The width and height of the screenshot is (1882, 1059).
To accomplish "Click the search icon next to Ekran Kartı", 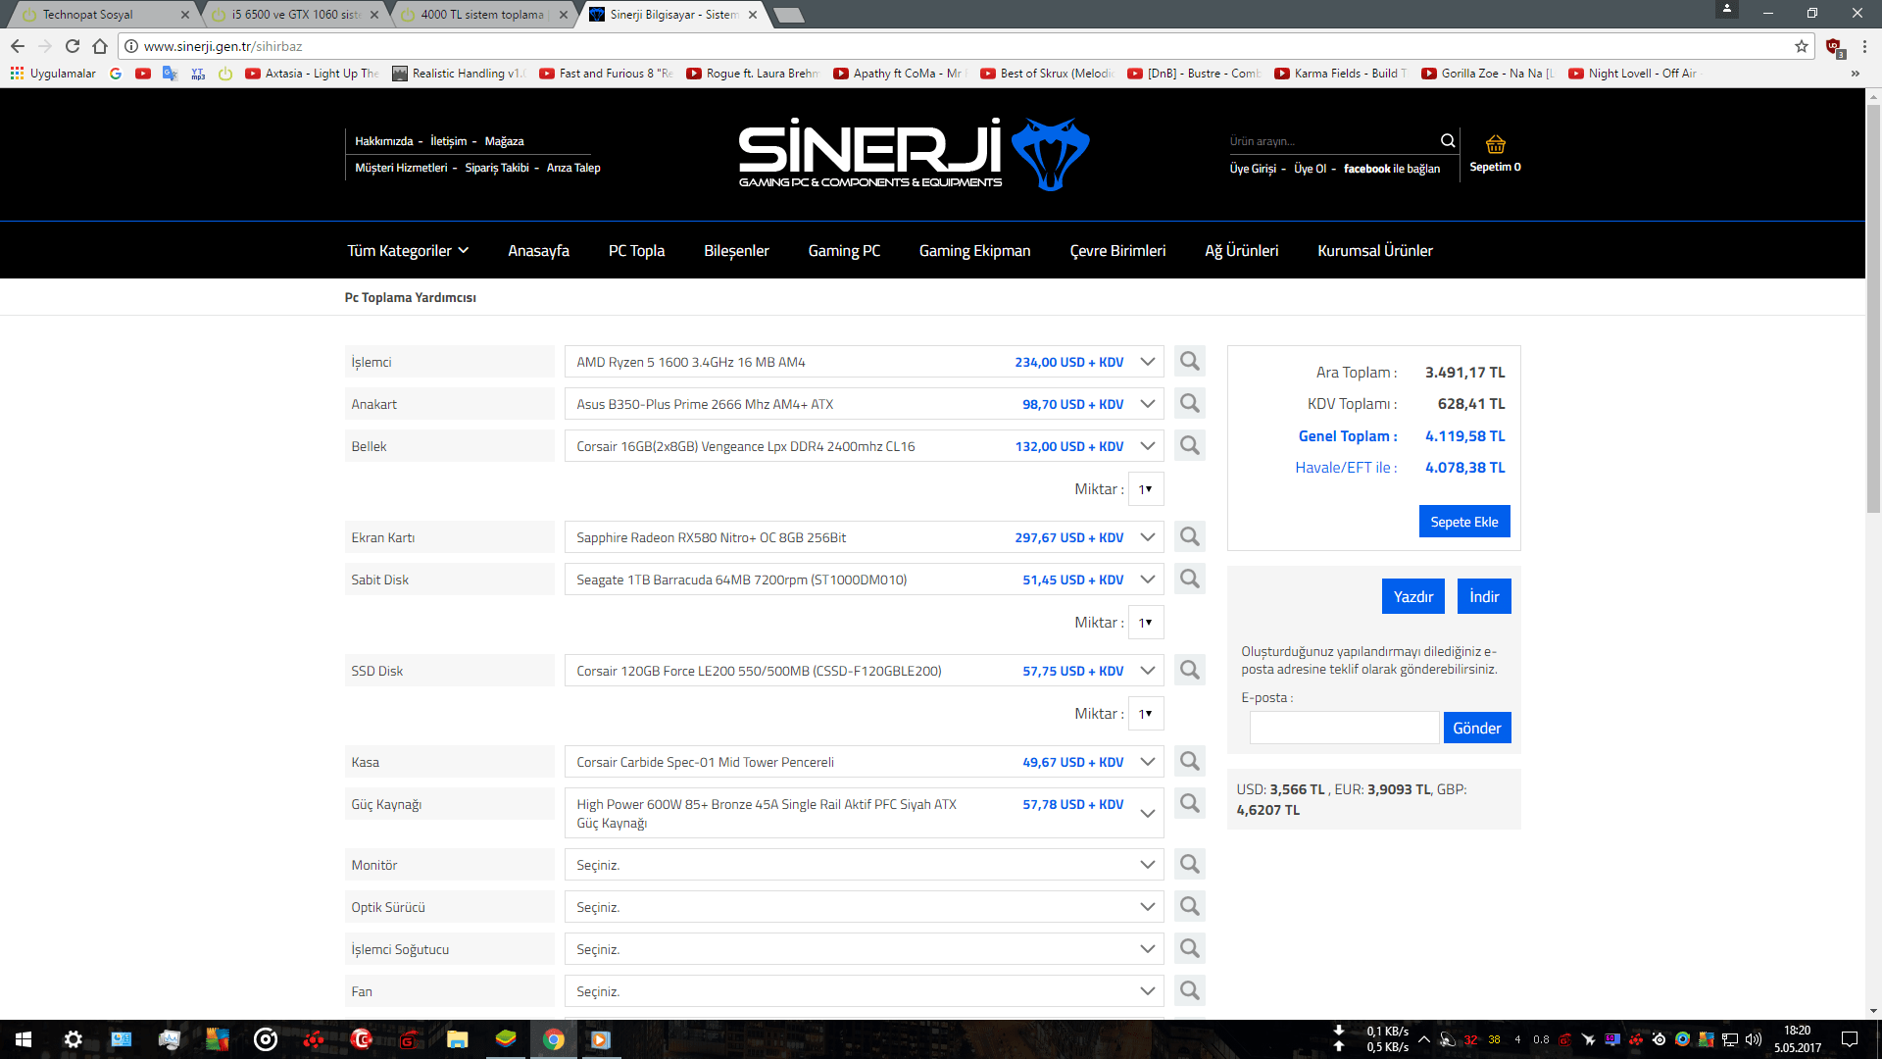I will coord(1189,537).
